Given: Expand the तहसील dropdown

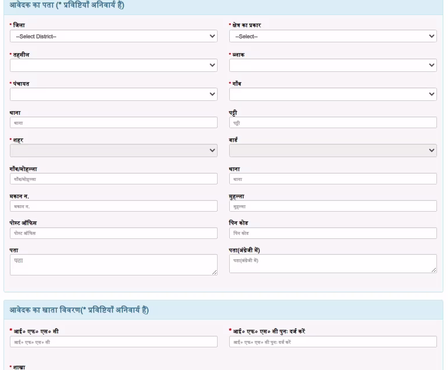Looking at the screenshot, I should click(113, 65).
